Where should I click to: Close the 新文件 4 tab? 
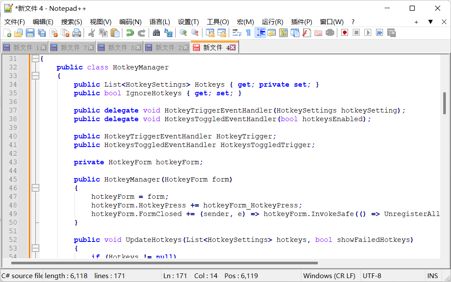[x=233, y=47]
